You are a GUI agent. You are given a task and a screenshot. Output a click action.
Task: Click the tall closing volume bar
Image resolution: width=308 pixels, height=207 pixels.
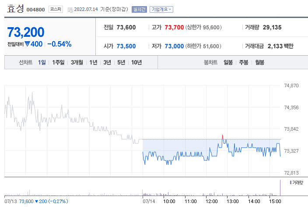(280, 188)
